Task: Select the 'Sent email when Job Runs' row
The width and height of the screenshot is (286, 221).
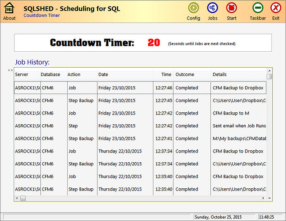Action: 140,126
